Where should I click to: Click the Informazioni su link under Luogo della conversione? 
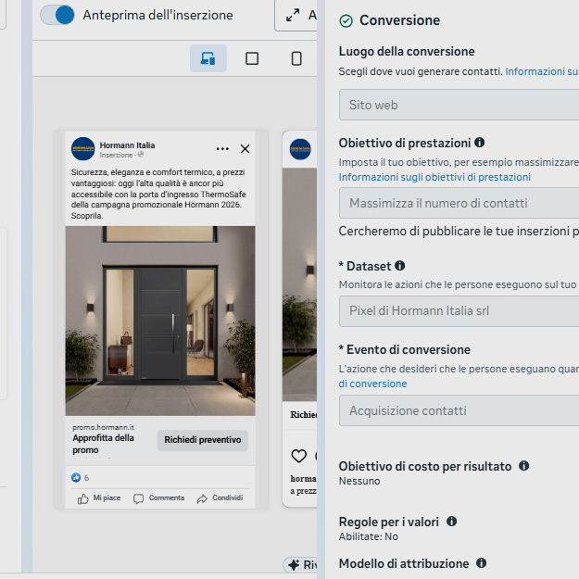pyautogui.click(x=542, y=71)
